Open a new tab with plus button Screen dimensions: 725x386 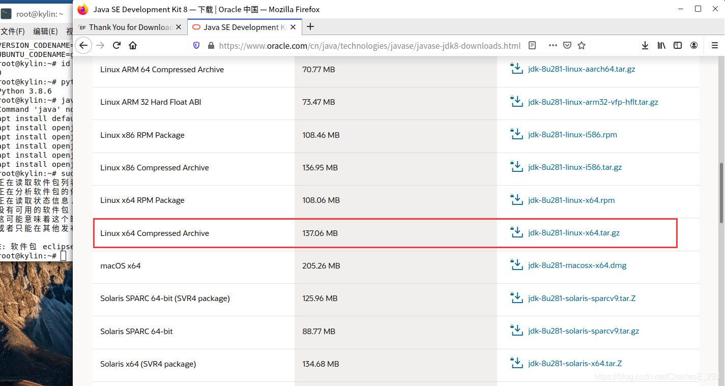click(x=310, y=26)
